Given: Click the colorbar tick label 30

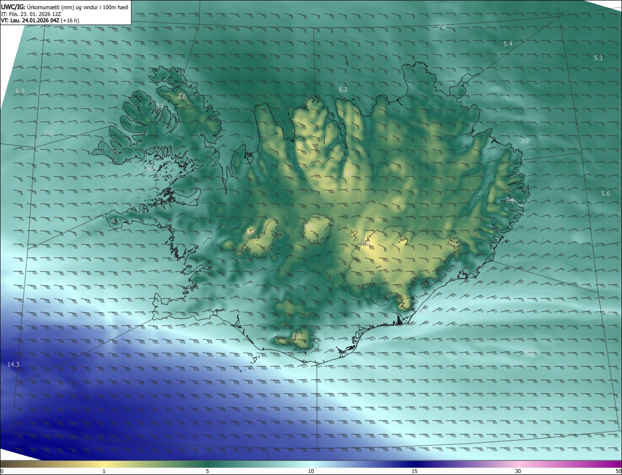Looking at the screenshot, I should click(x=518, y=471).
